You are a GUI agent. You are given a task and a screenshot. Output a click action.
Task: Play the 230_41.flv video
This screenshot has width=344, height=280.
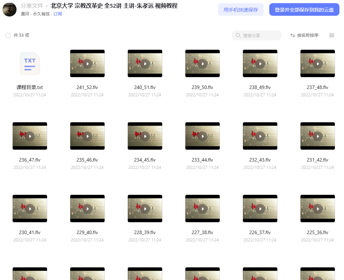pos(30,209)
